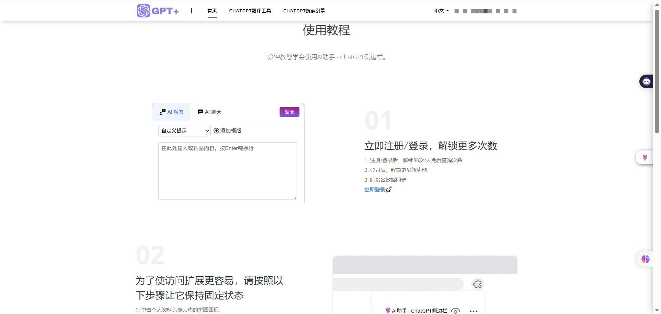Image resolution: width=661 pixels, height=314 pixels.
Task: Open the 首页 navigation item
Action: [x=212, y=11]
